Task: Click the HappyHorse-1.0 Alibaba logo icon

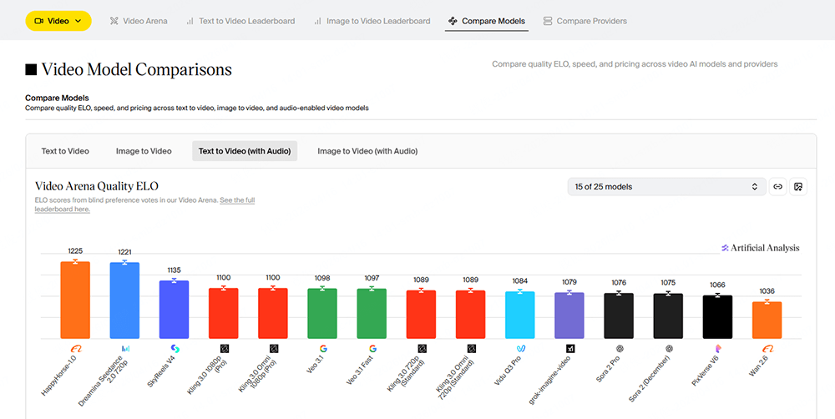Action: (76, 349)
